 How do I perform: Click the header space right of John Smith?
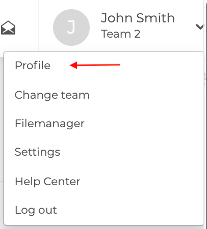click(185, 18)
